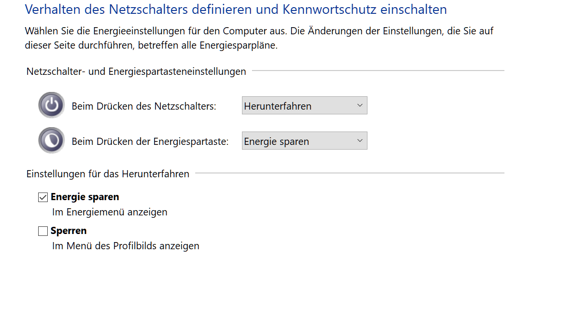Uncheck the "Energie sparen" checkbox
Viewport: 587px width, 335px height.
43,197
